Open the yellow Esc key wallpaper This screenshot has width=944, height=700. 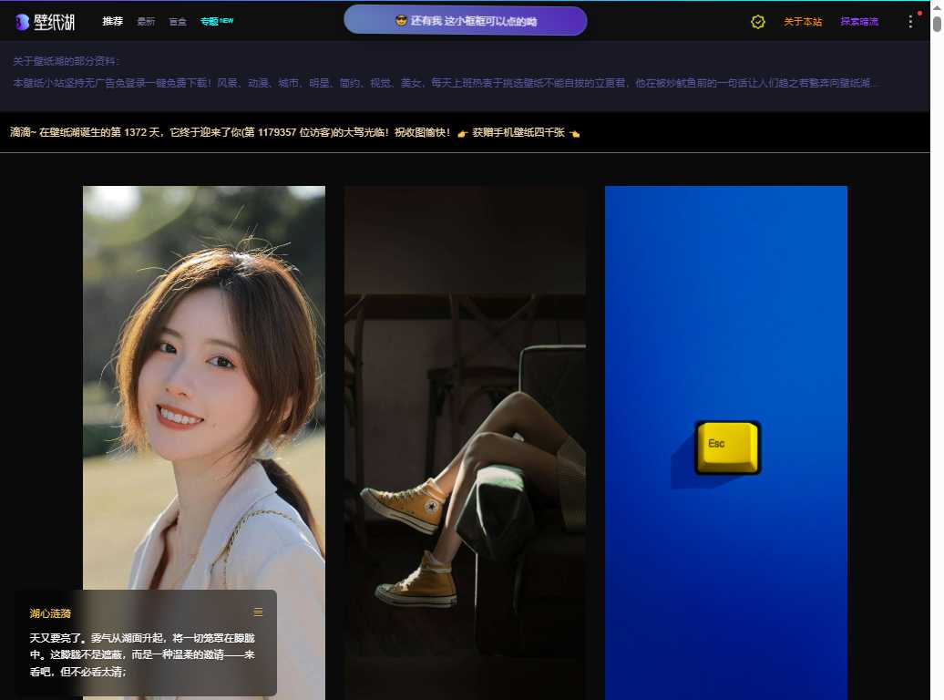725,437
